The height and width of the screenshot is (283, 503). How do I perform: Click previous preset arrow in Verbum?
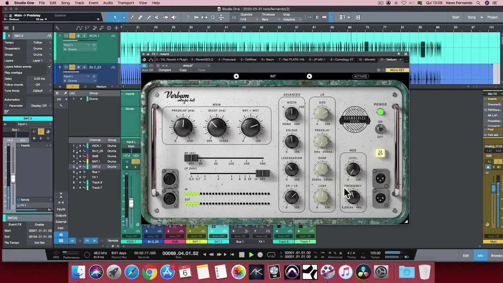point(236,76)
